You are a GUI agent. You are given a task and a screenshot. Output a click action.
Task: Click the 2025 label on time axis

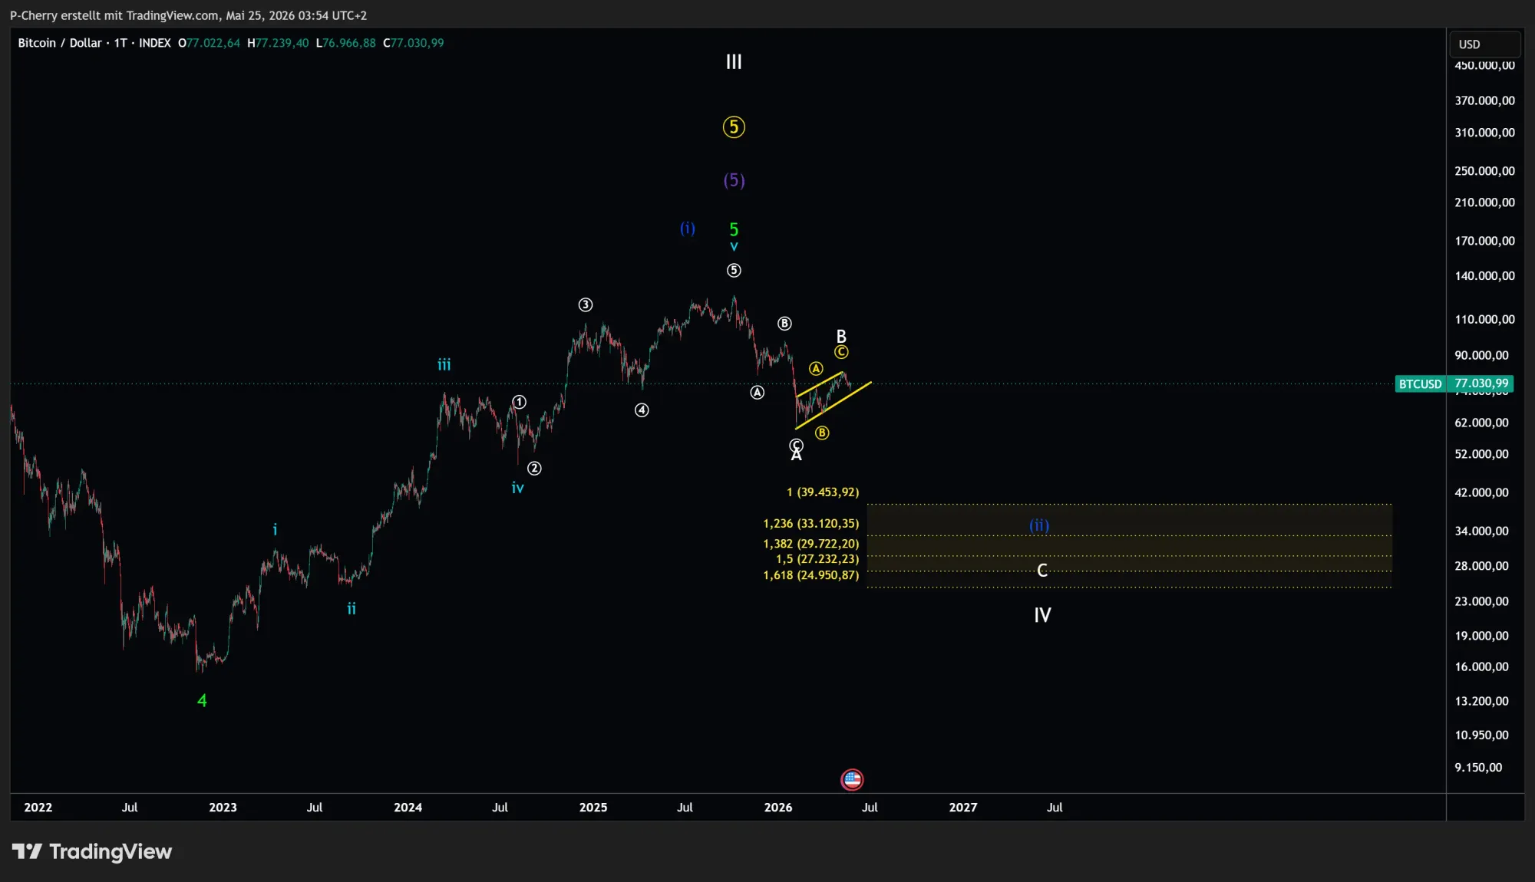(x=593, y=808)
